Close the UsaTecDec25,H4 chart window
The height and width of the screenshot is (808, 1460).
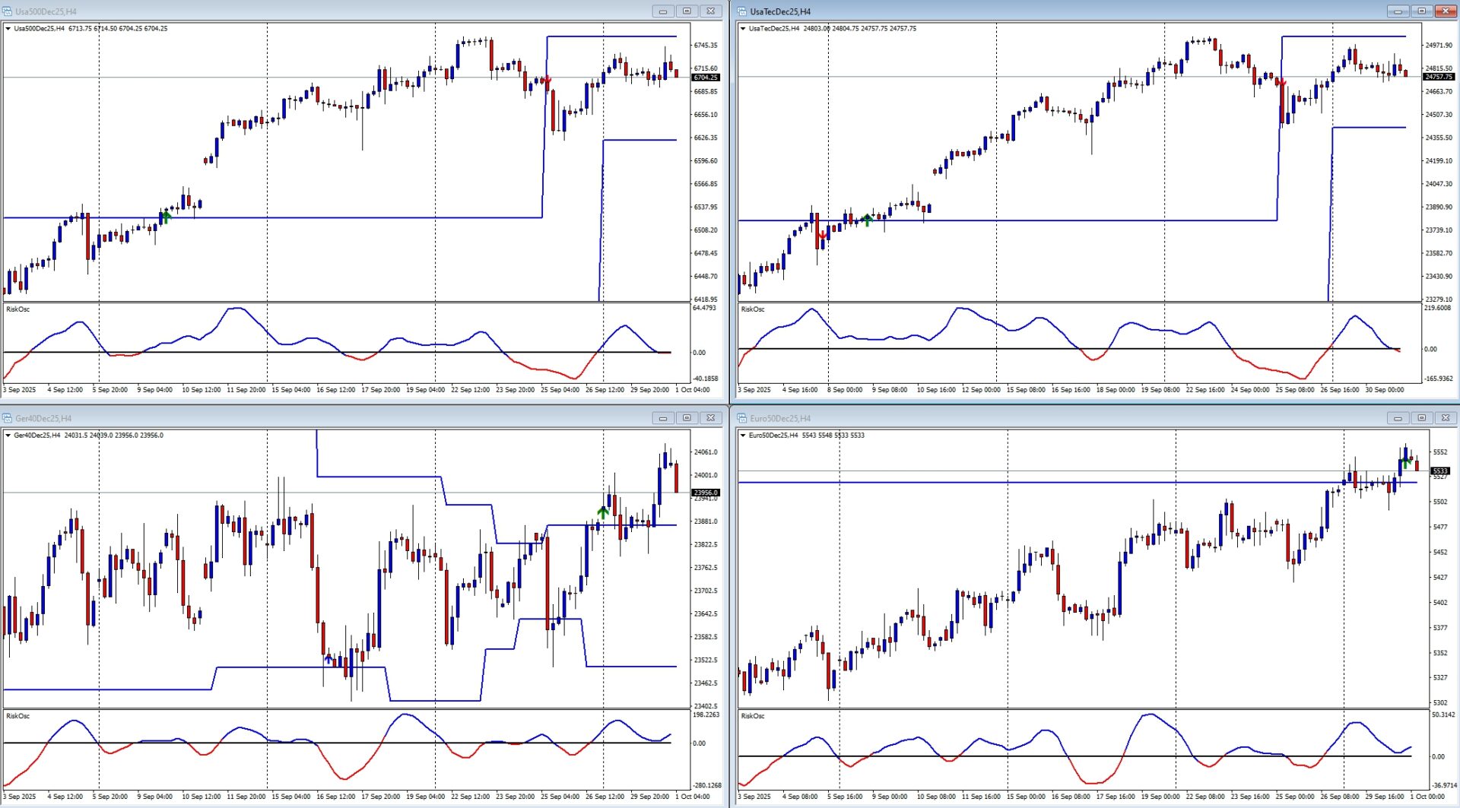1445,11
